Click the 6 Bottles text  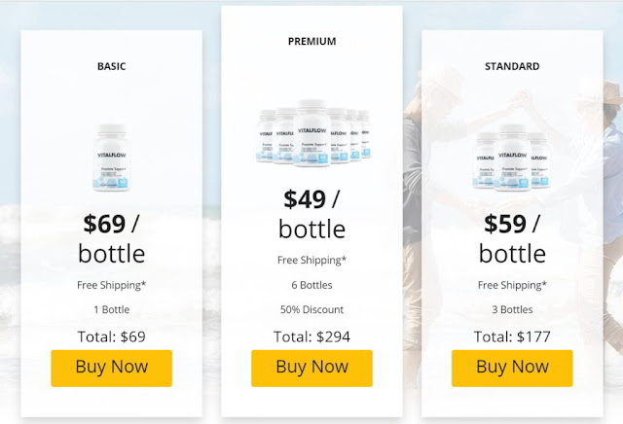pyautogui.click(x=311, y=285)
